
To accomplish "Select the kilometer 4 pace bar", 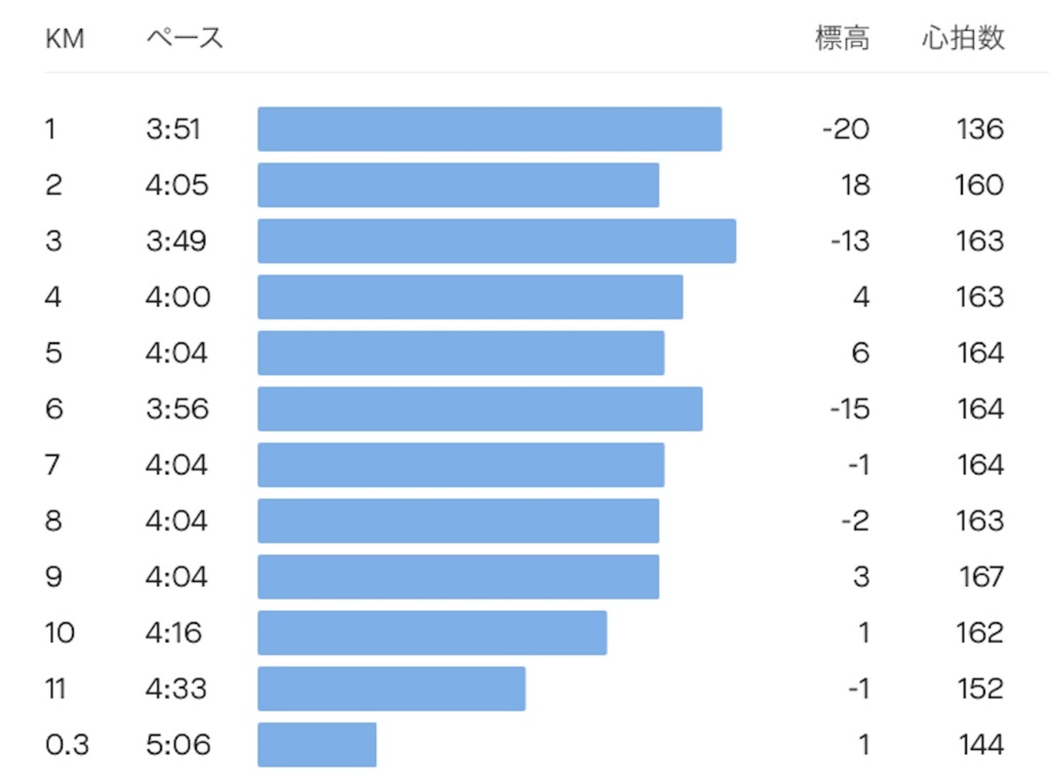I will tap(470, 297).
